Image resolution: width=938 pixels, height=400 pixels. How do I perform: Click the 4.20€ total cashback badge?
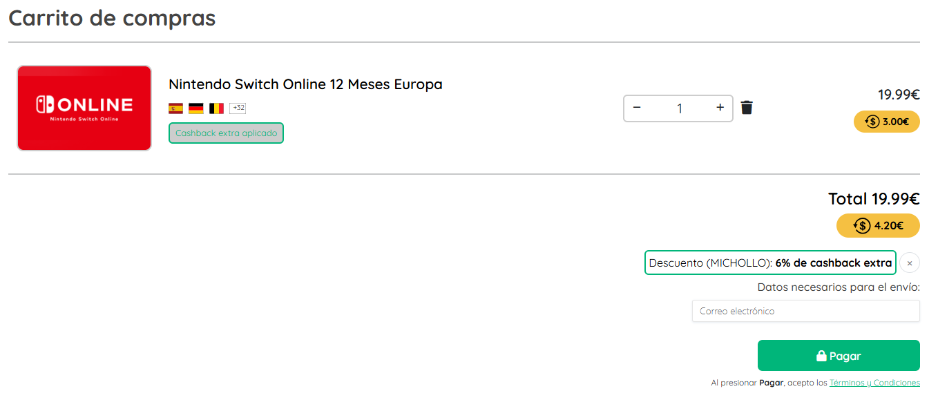[x=878, y=225]
